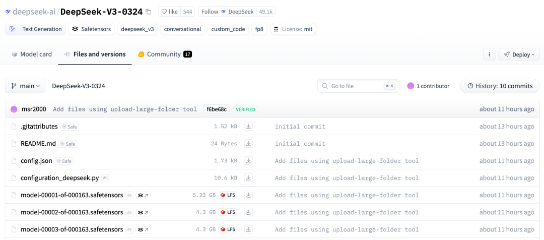The image size is (544, 240).
Task: Open the Community tab
Action: (x=164, y=54)
